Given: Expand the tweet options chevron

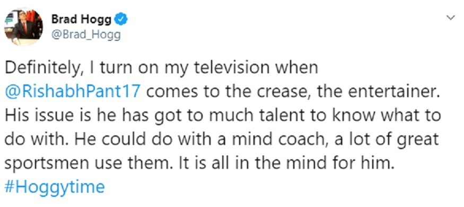Looking at the screenshot, I should 450,19.
